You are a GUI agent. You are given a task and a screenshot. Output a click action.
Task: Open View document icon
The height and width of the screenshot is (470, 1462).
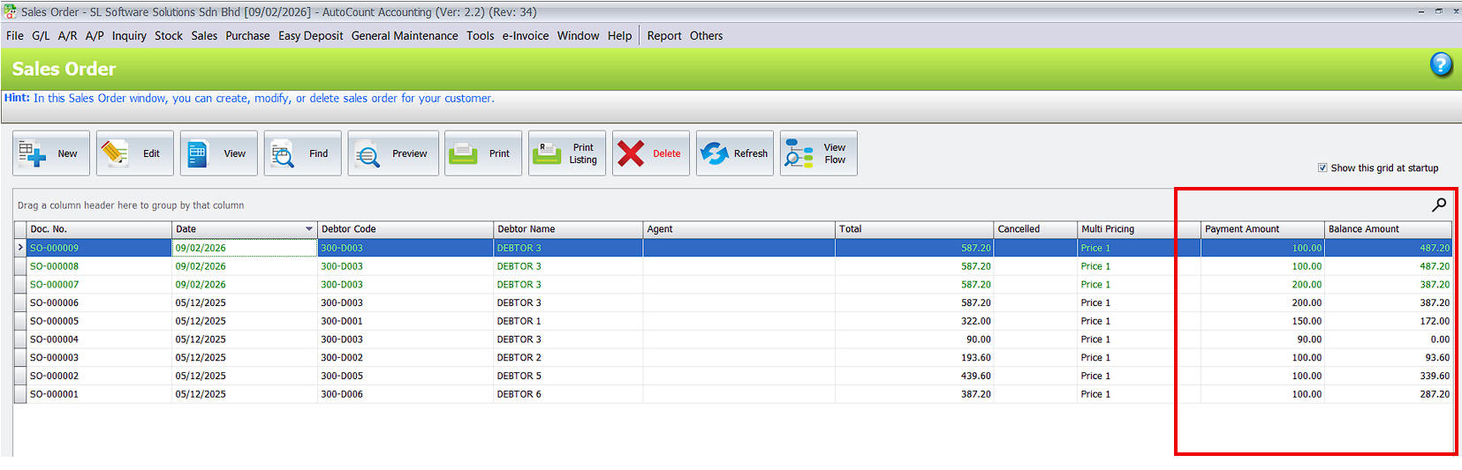coord(198,153)
